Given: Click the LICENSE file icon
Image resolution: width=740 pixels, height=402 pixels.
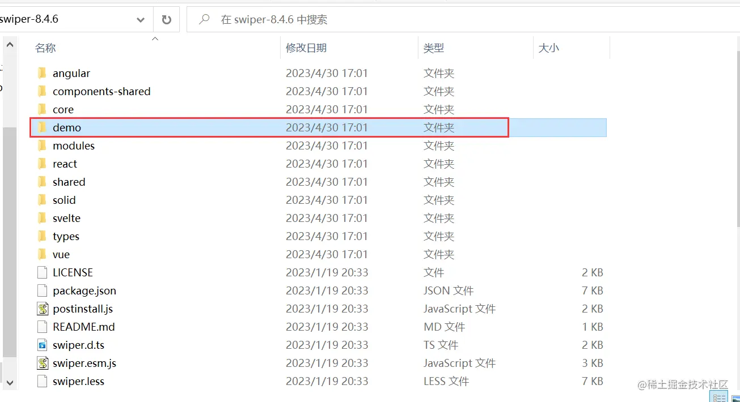Looking at the screenshot, I should [42, 272].
